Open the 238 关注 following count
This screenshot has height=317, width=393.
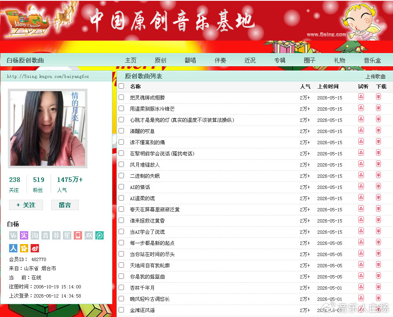[15, 184]
